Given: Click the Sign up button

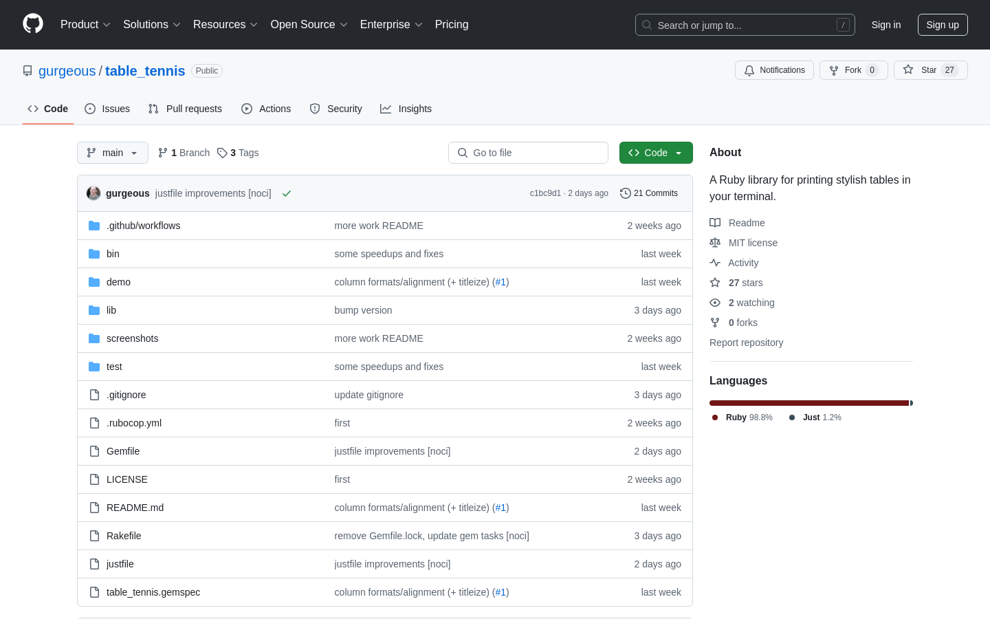Looking at the screenshot, I should tap(943, 25).
